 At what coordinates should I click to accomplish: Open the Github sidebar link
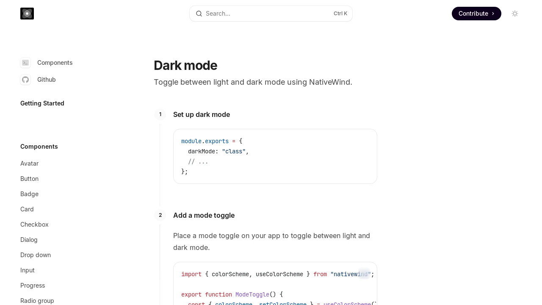(47, 80)
